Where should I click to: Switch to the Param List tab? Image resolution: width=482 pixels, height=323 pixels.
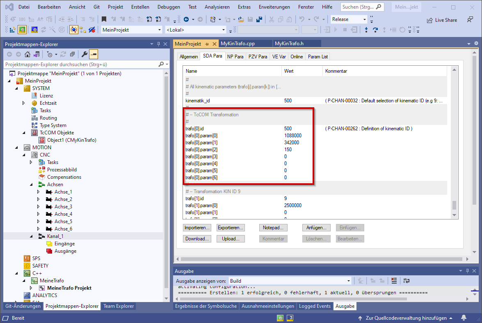(x=318, y=57)
